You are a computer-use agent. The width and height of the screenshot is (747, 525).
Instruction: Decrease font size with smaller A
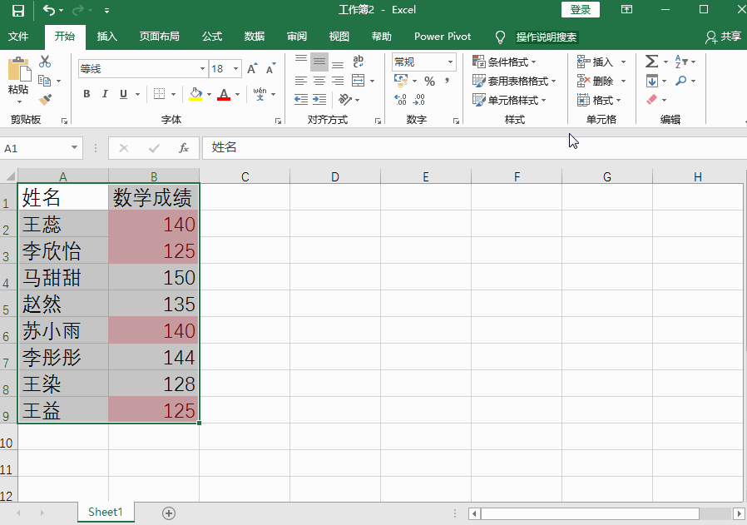(270, 68)
